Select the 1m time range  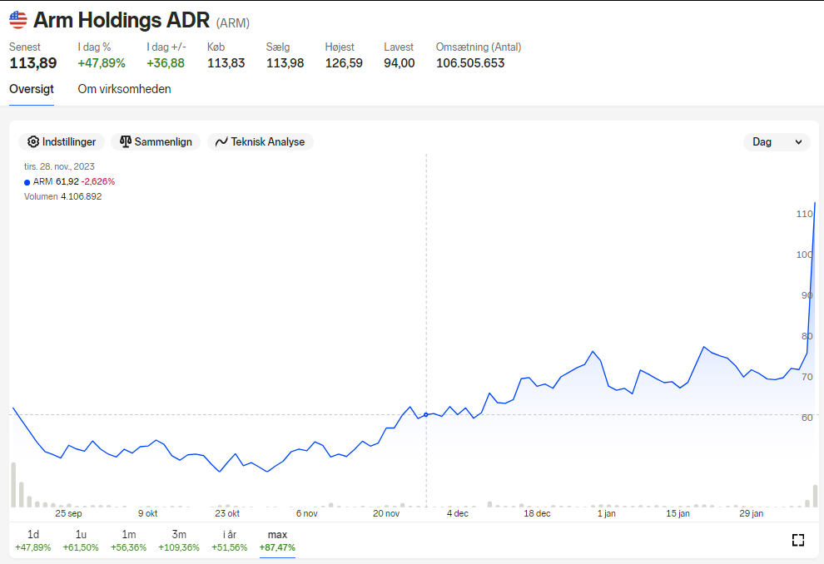coord(129,541)
